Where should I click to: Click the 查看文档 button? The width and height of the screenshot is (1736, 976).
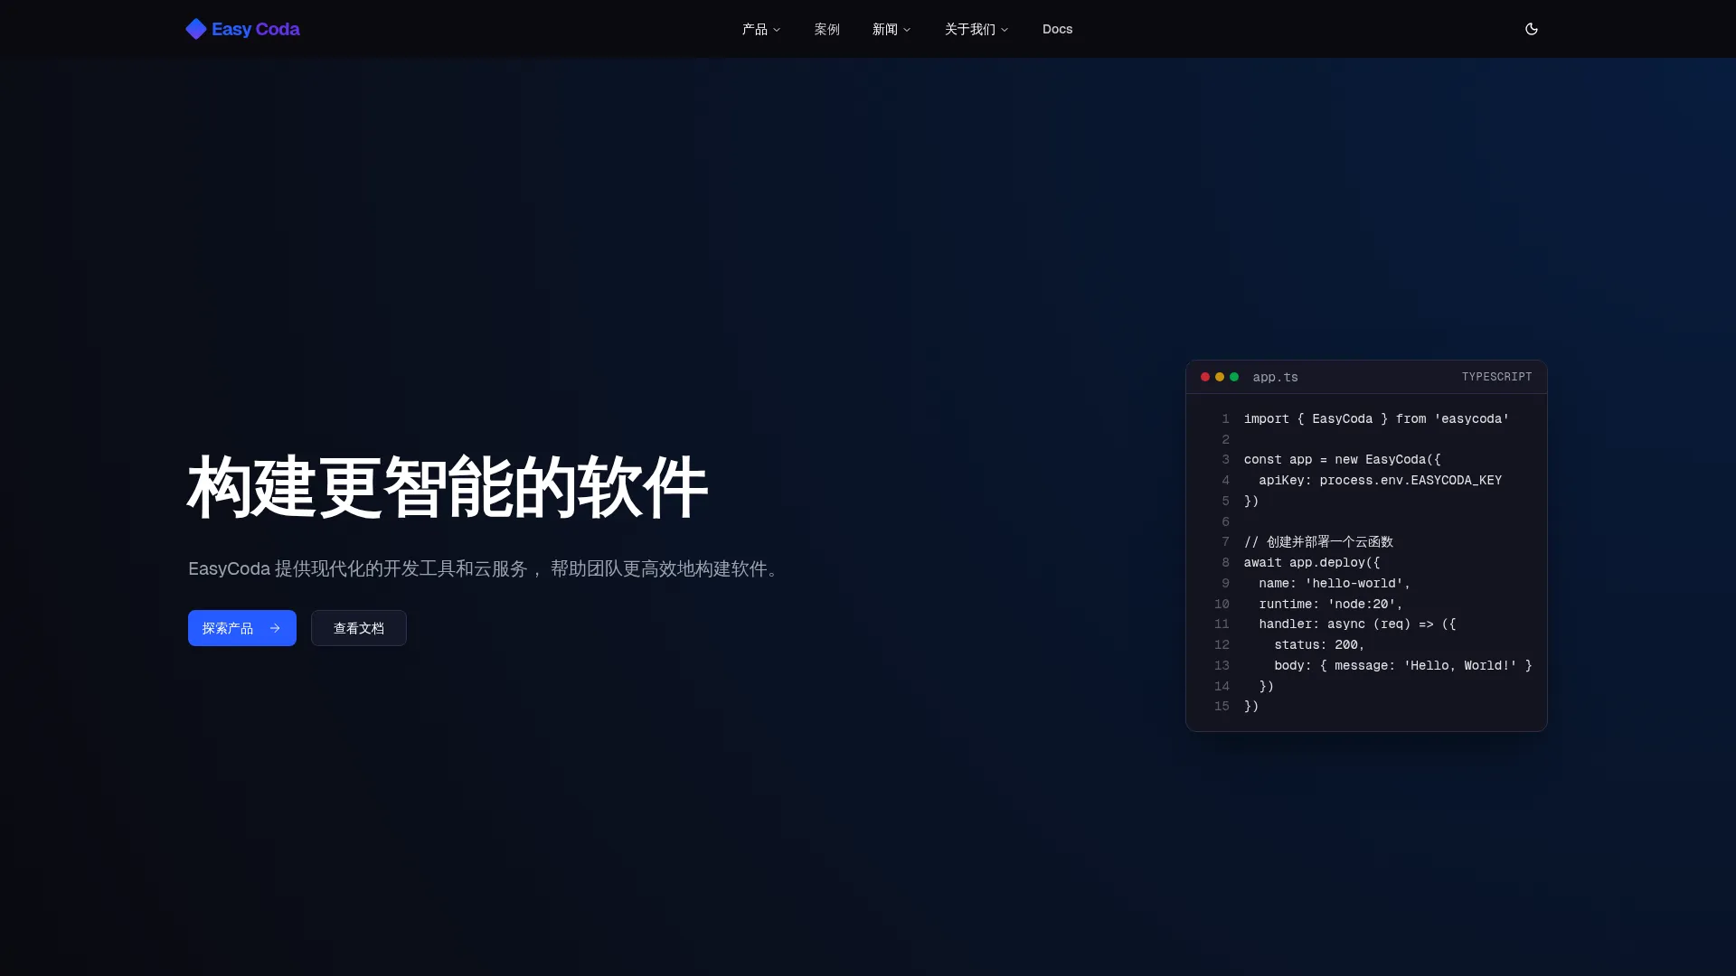coord(359,628)
